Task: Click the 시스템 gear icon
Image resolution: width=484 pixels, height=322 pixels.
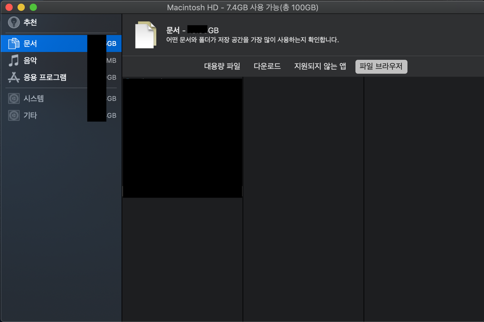Action: (14, 98)
